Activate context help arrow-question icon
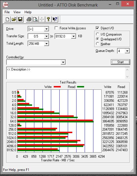This screenshot has height=176, width=137. 55,19
